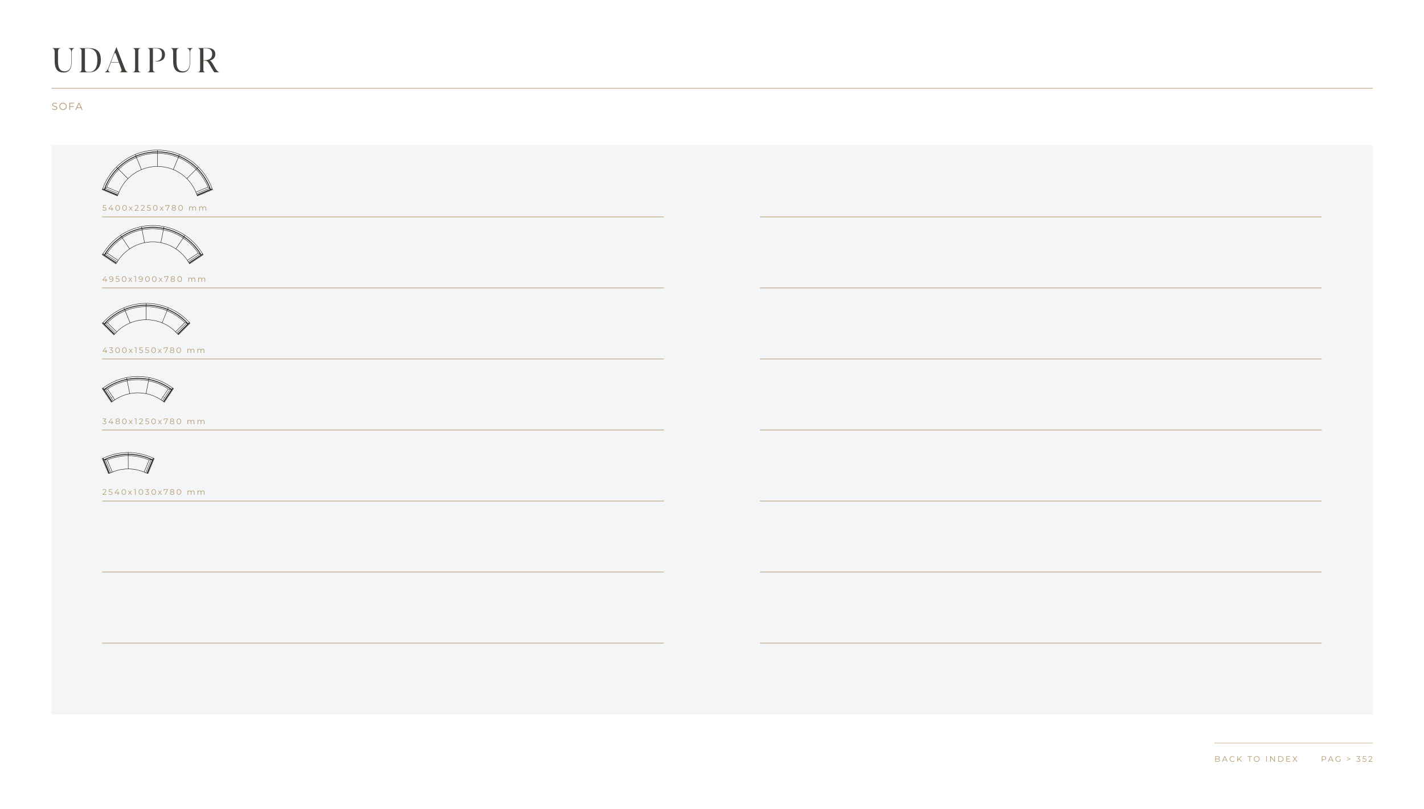Click the 5400x2250x780 mm dimension label
This screenshot has width=1424, height=809.
coord(154,208)
